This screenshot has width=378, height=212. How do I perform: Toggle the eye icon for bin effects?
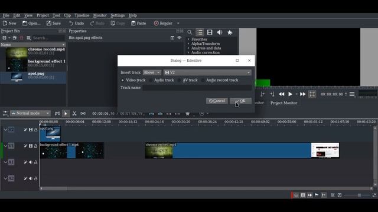[x=179, y=38]
